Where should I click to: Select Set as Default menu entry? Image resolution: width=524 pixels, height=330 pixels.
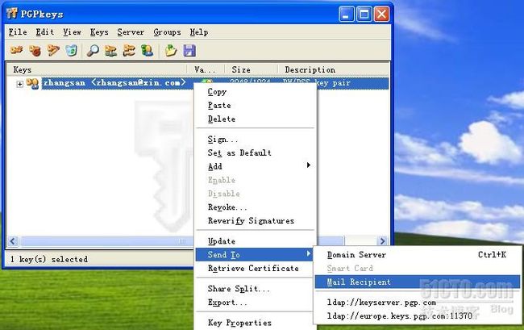tap(256, 152)
